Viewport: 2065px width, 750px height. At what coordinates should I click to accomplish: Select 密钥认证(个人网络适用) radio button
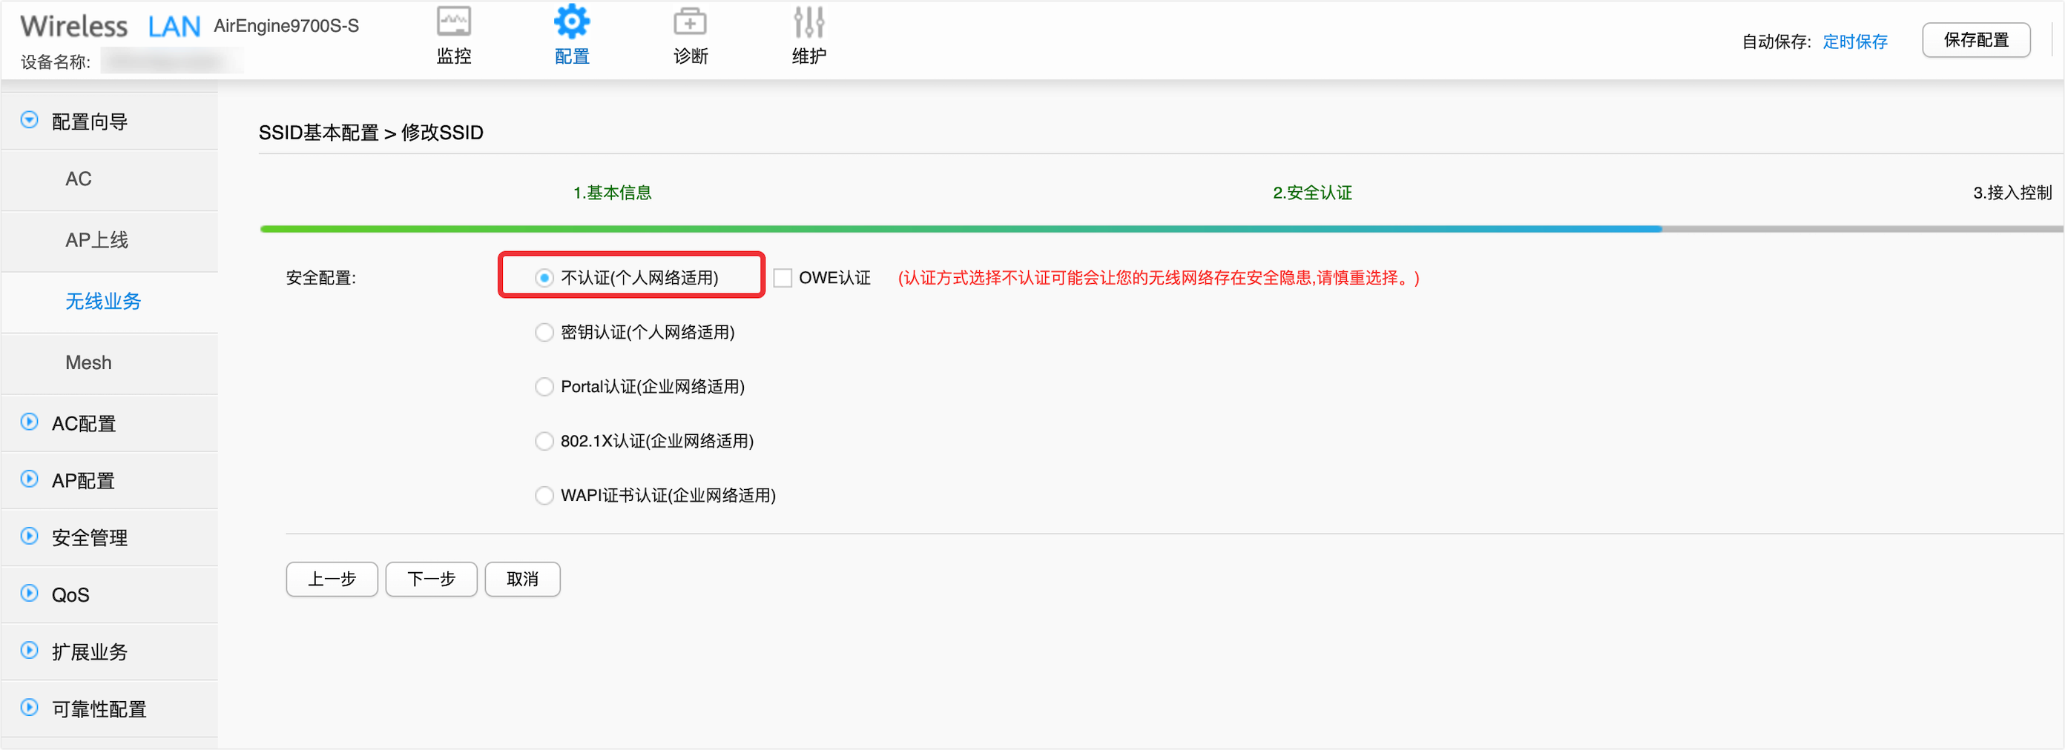(x=544, y=333)
